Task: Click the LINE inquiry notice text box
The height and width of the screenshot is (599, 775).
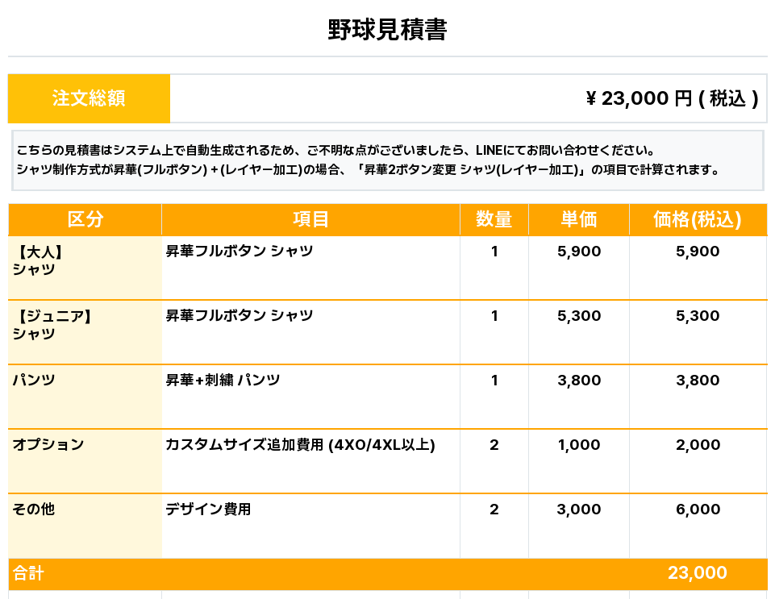Action: (x=387, y=160)
